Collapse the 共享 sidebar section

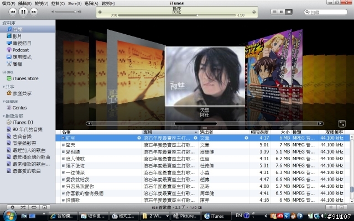pyautogui.click(x=4, y=87)
